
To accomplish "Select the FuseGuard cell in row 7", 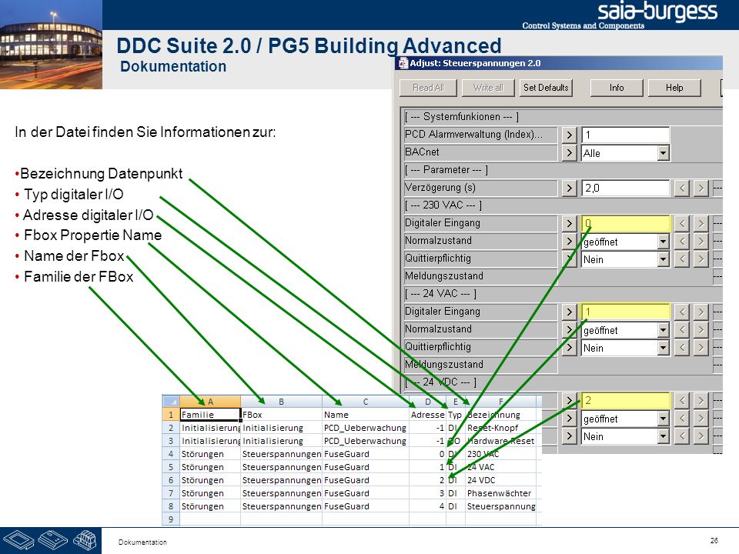I will [x=365, y=493].
